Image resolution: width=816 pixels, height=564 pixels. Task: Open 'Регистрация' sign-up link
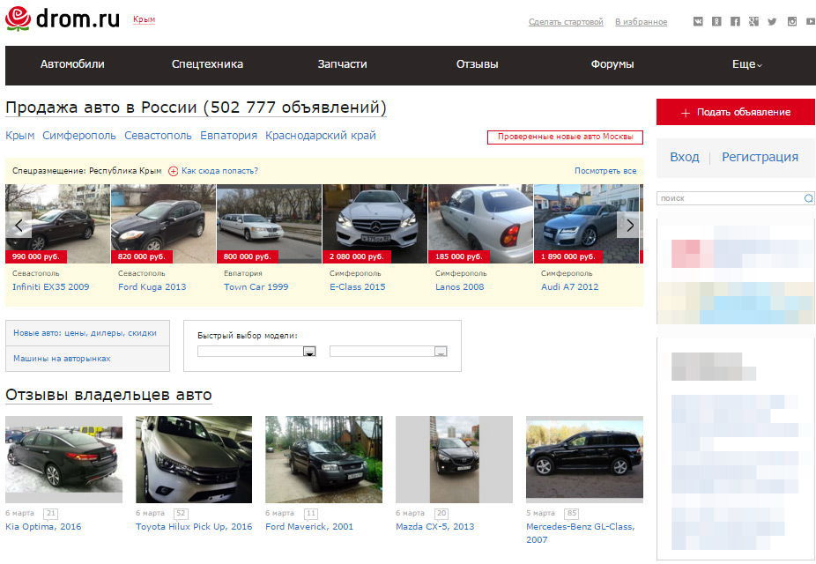[x=760, y=157]
